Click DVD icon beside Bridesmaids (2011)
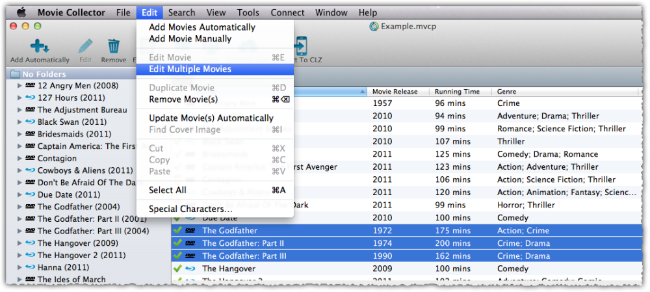This screenshot has width=650, height=292. [x=31, y=134]
